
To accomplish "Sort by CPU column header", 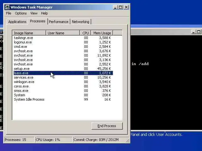I will 86,33.
